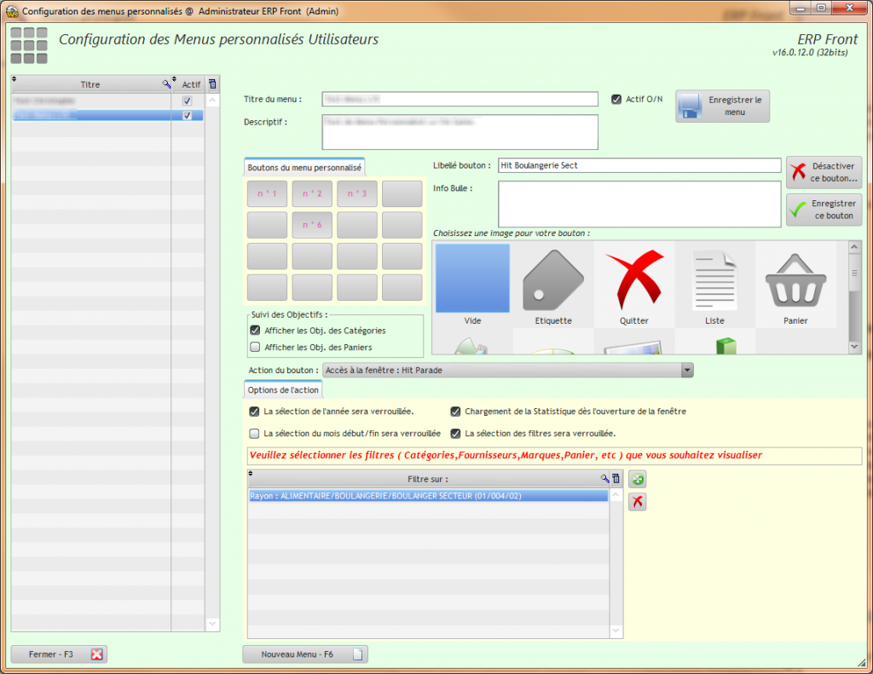Click Enregistrer le menu button

(x=723, y=106)
